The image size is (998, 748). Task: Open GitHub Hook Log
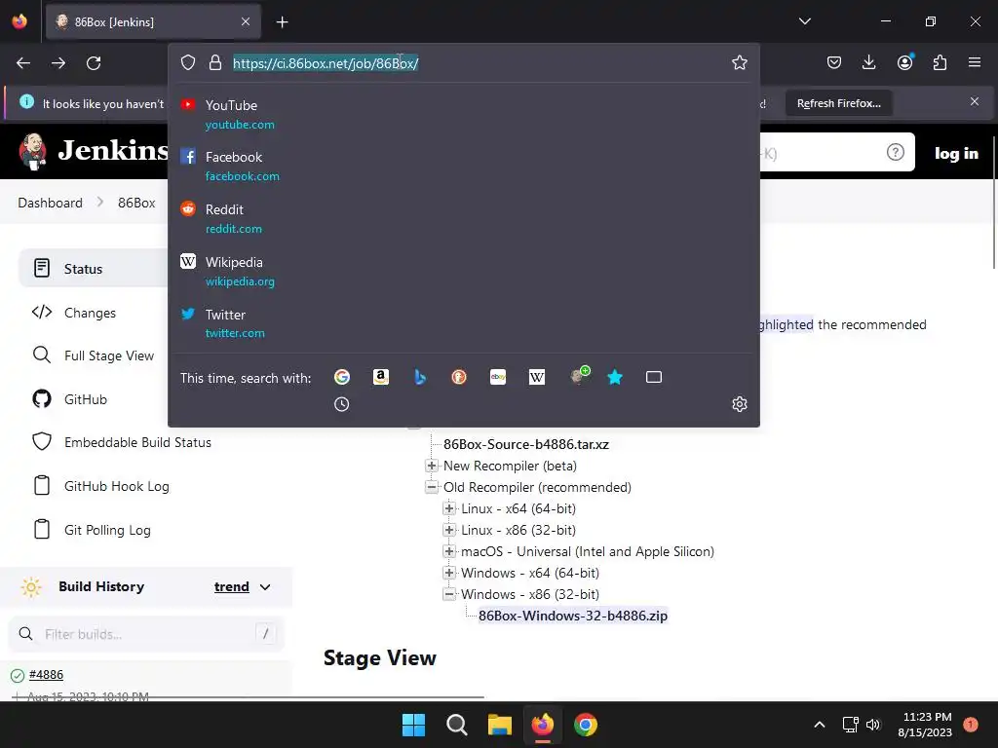click(116, 486)
